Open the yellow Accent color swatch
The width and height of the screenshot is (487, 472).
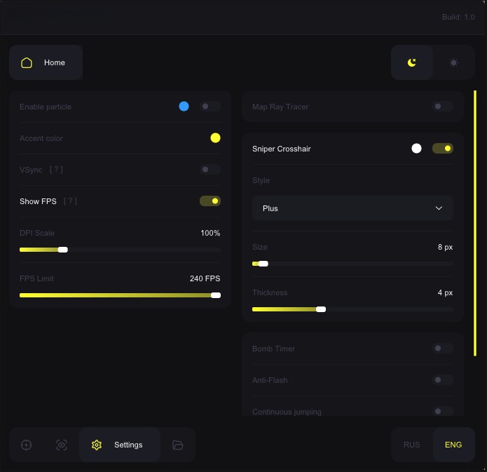click(215, 138)
